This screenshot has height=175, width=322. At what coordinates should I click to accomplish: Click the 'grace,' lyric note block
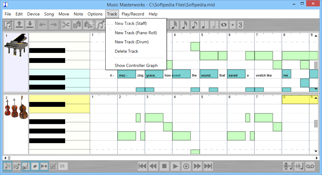154,74
